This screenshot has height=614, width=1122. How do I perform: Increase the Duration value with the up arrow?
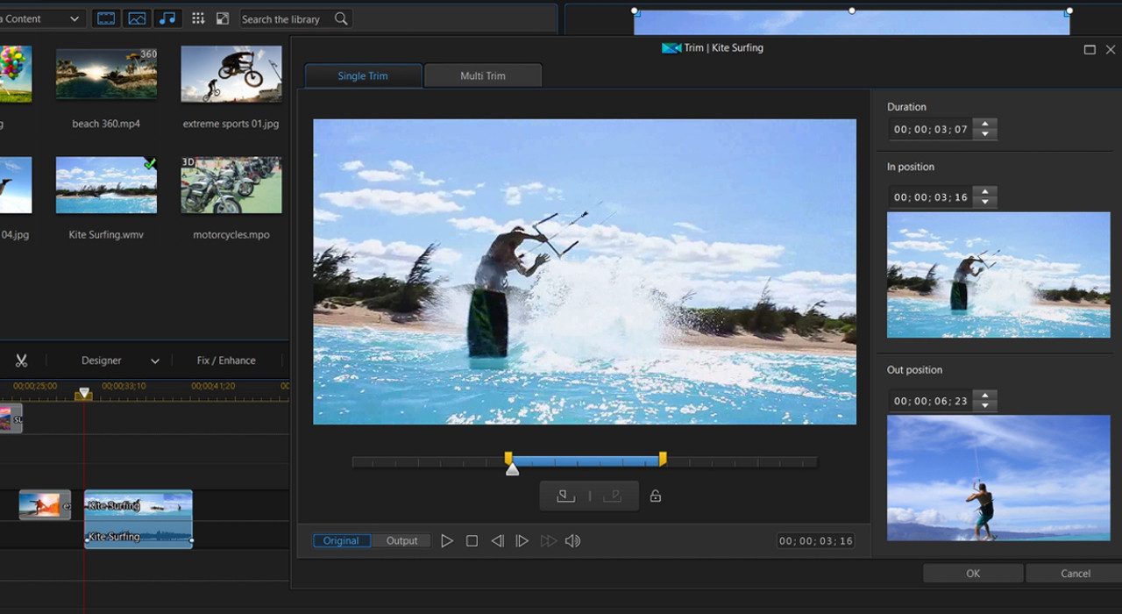(985, 125)
